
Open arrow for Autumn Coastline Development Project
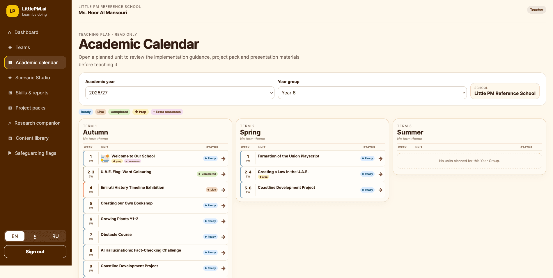pos(224,268)
